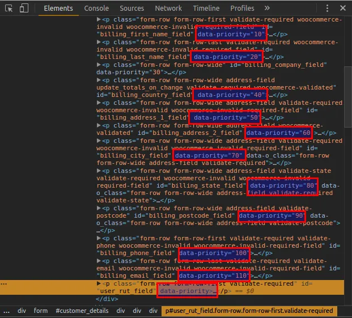Open row actions ellipsis beside selected node
This screenshot has height=318, width=352.
[x=4, y=284]
